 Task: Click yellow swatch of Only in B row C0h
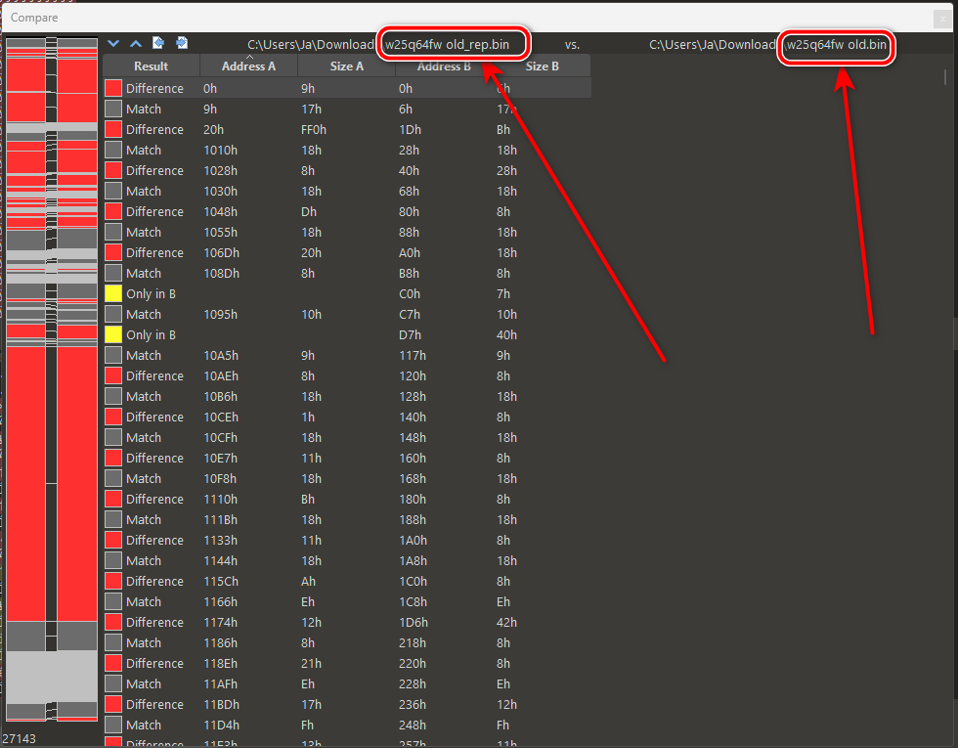click(113, 293)
